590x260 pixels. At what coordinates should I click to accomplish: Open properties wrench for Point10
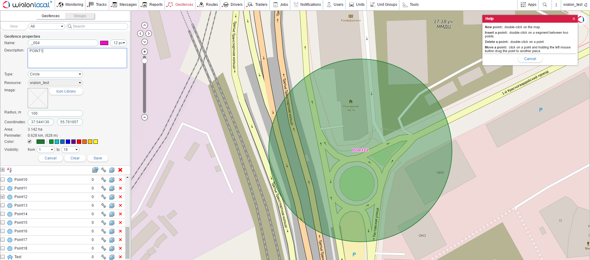click(104, 180)
